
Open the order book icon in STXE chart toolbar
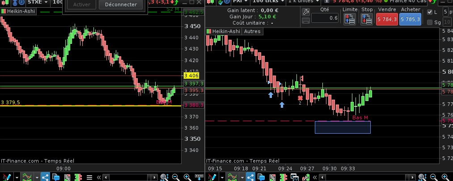tap(78, 177)
